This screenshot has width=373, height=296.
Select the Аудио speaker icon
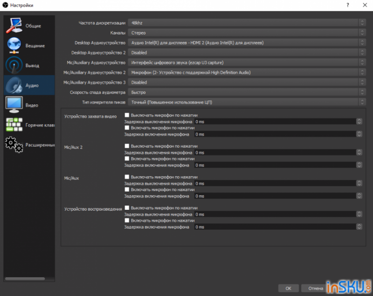[x=14, y=85]
